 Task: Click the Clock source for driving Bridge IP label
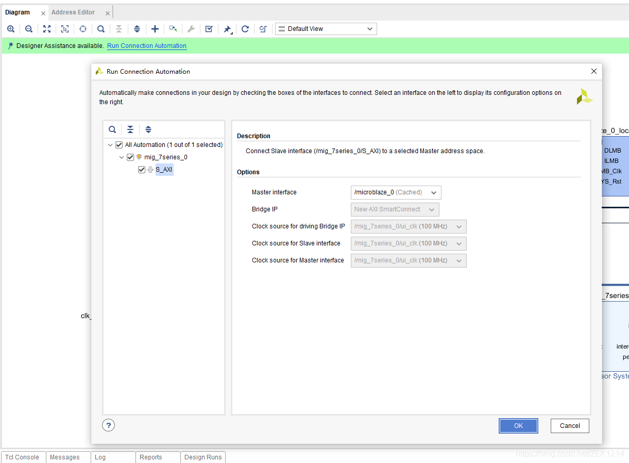pos(298,226)
